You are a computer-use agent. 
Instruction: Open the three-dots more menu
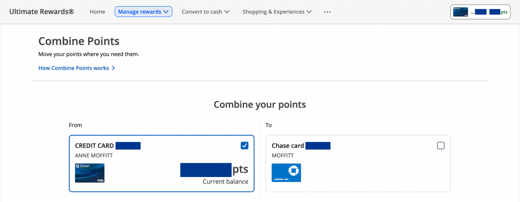tap(327, 12)
